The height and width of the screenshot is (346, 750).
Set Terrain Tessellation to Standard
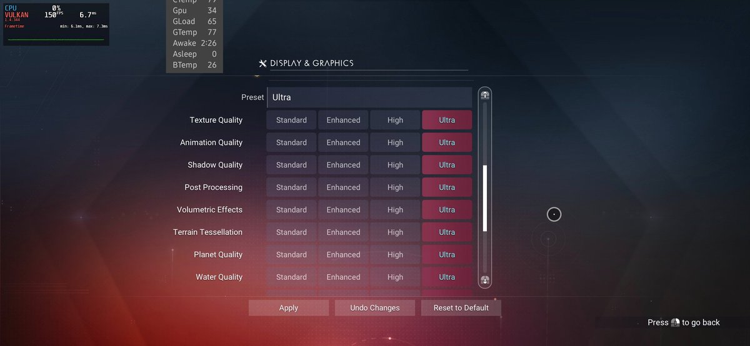click(291, 232)
